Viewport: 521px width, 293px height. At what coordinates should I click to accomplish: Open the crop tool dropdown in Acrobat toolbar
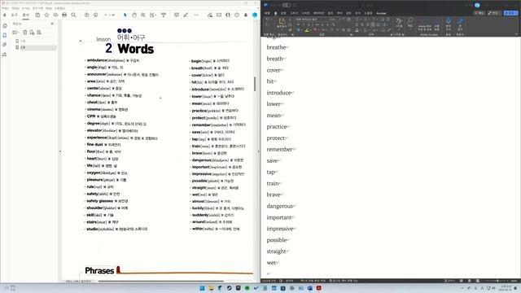coord(152,15)
